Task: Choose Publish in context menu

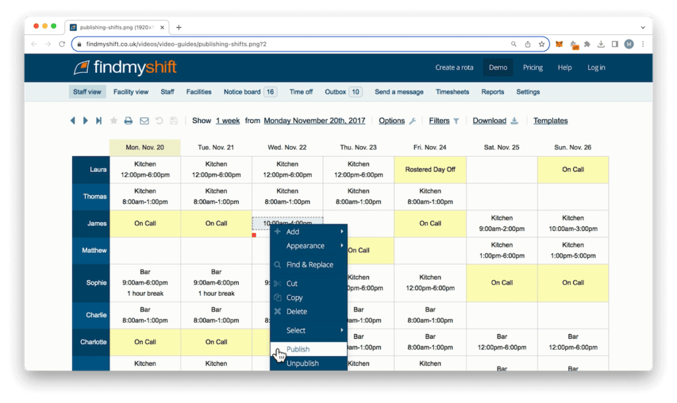Action: tap(309, 349)
